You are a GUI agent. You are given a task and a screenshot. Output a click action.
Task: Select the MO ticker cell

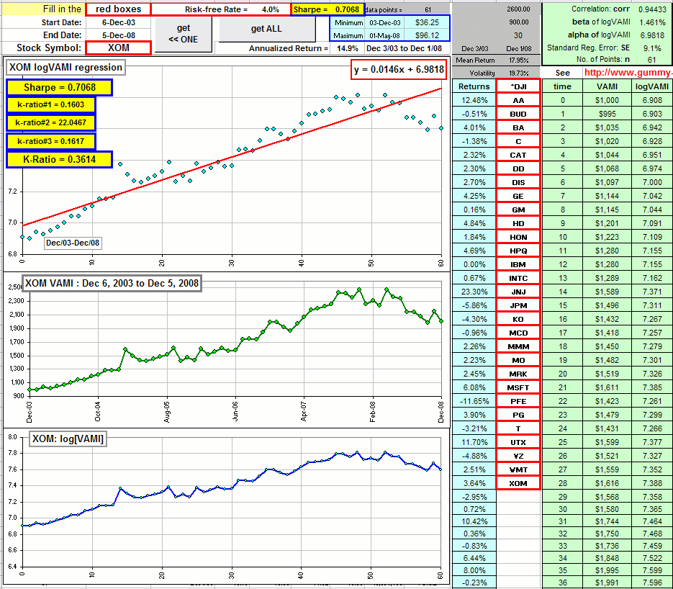coord(518,360)
